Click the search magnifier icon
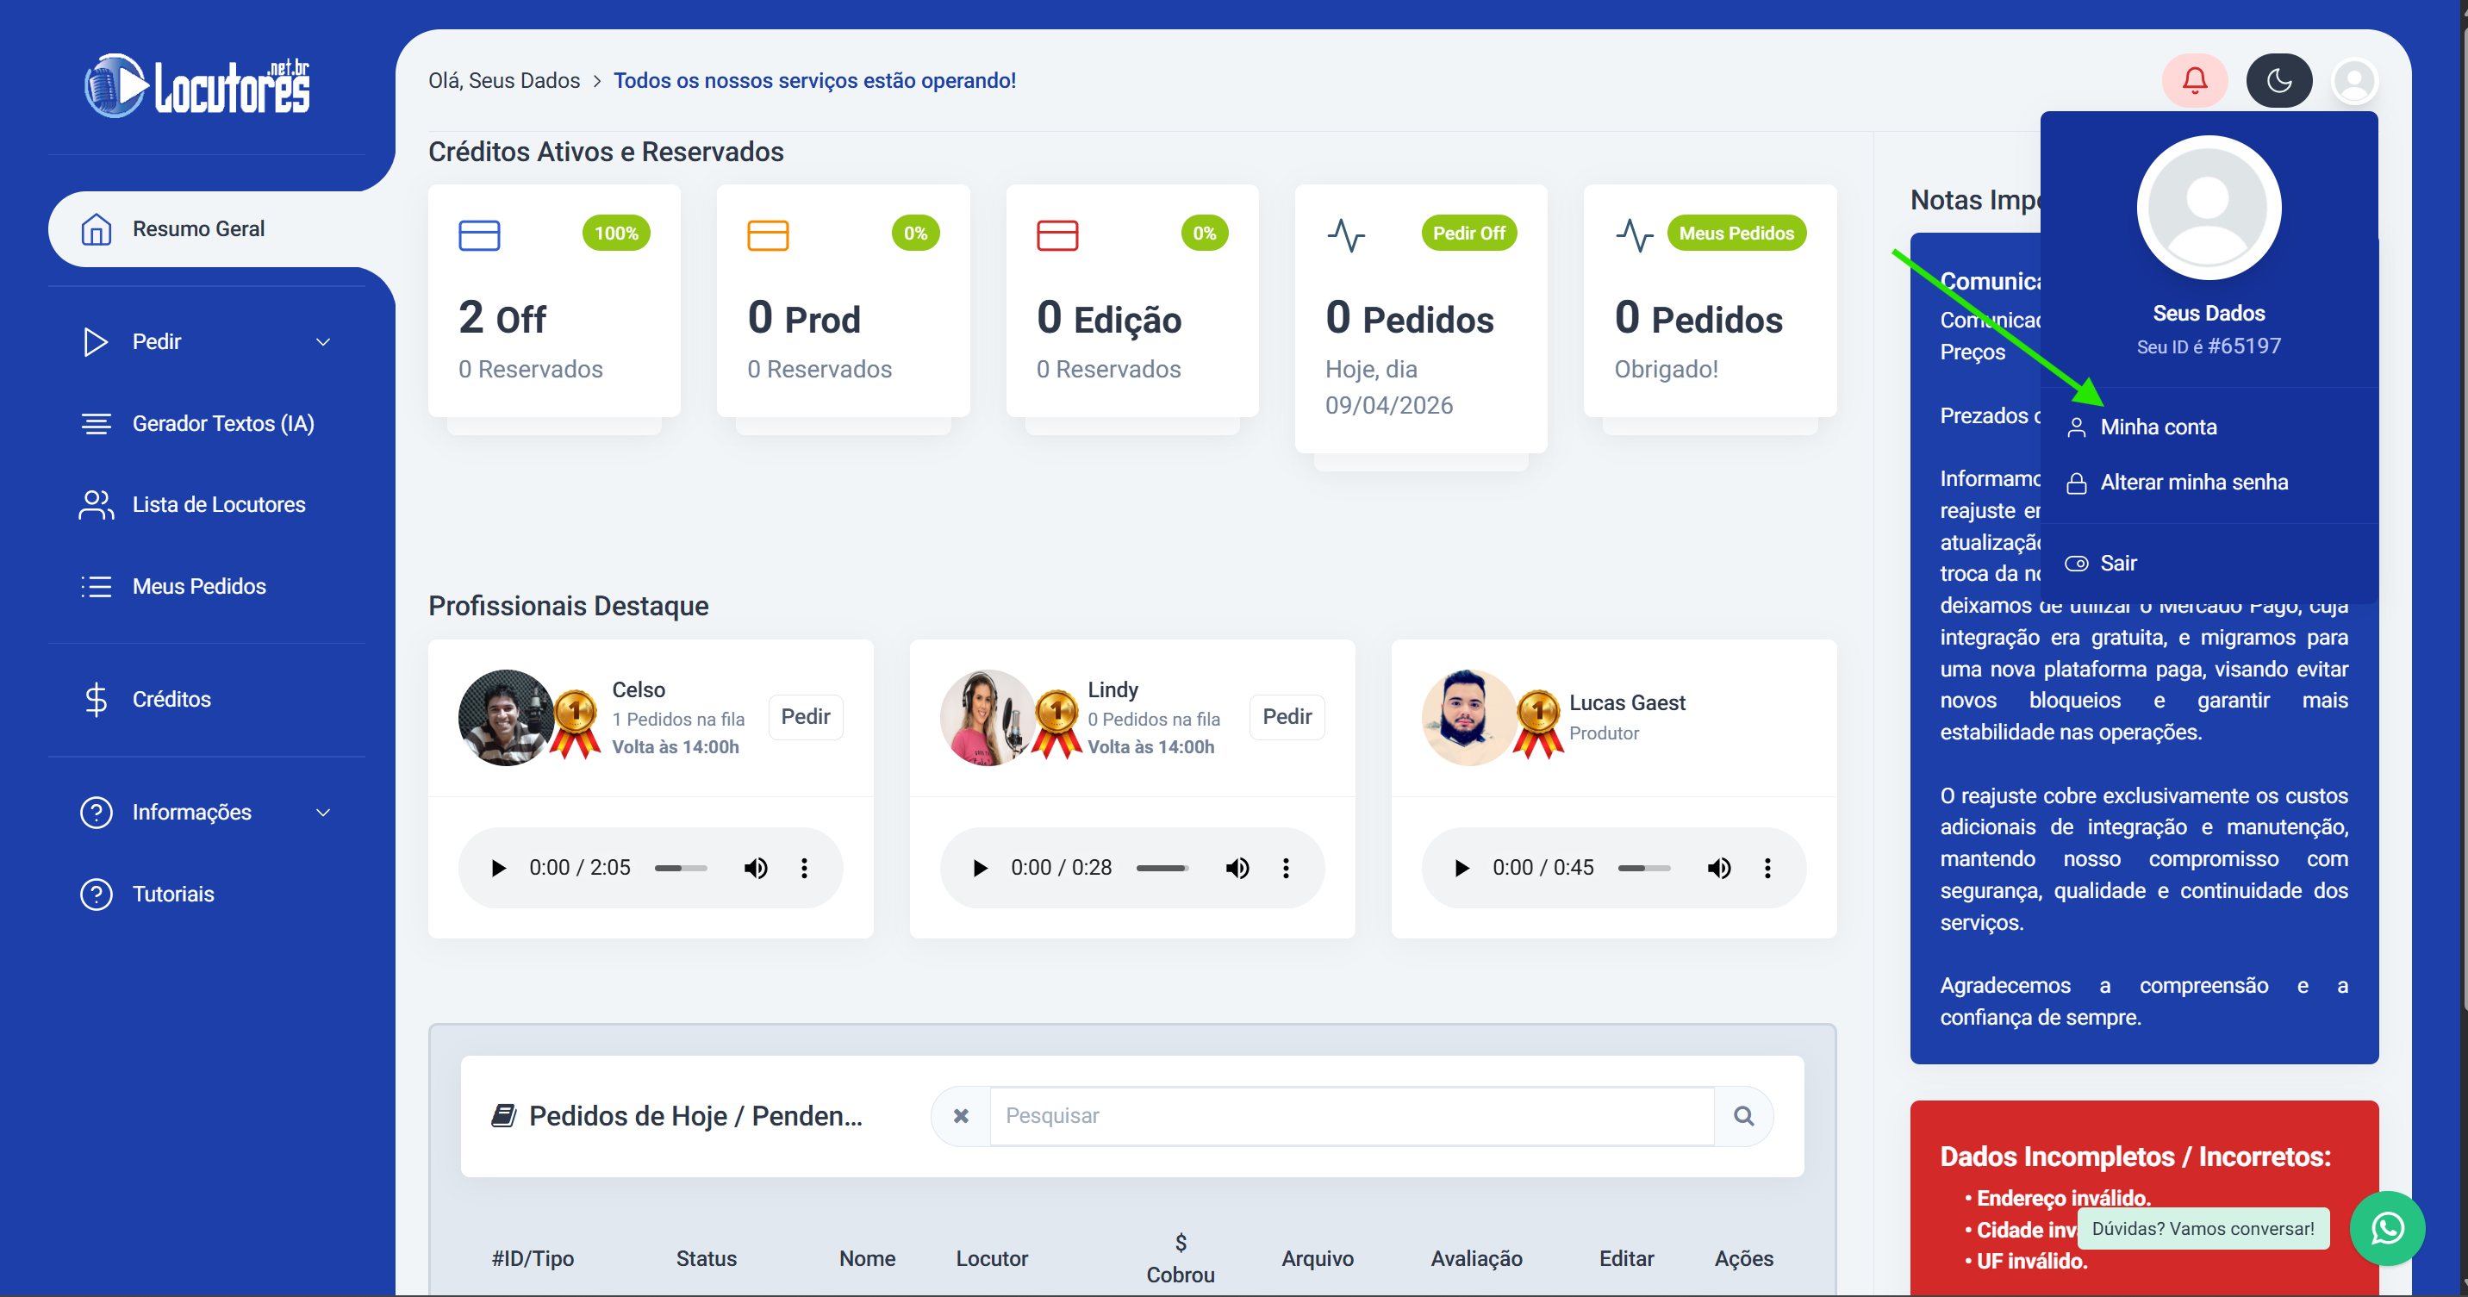2468x1297 pixels. click(1742, 1116)
